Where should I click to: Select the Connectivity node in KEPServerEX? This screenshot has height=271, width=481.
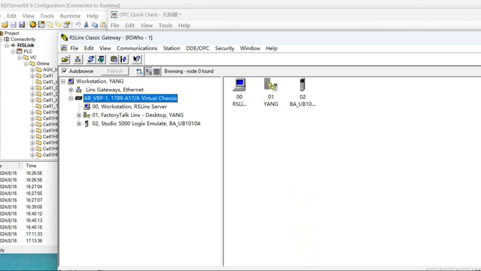click(23, 39)
